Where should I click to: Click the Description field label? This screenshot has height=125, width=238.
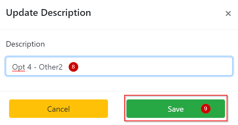coord(25,44)
